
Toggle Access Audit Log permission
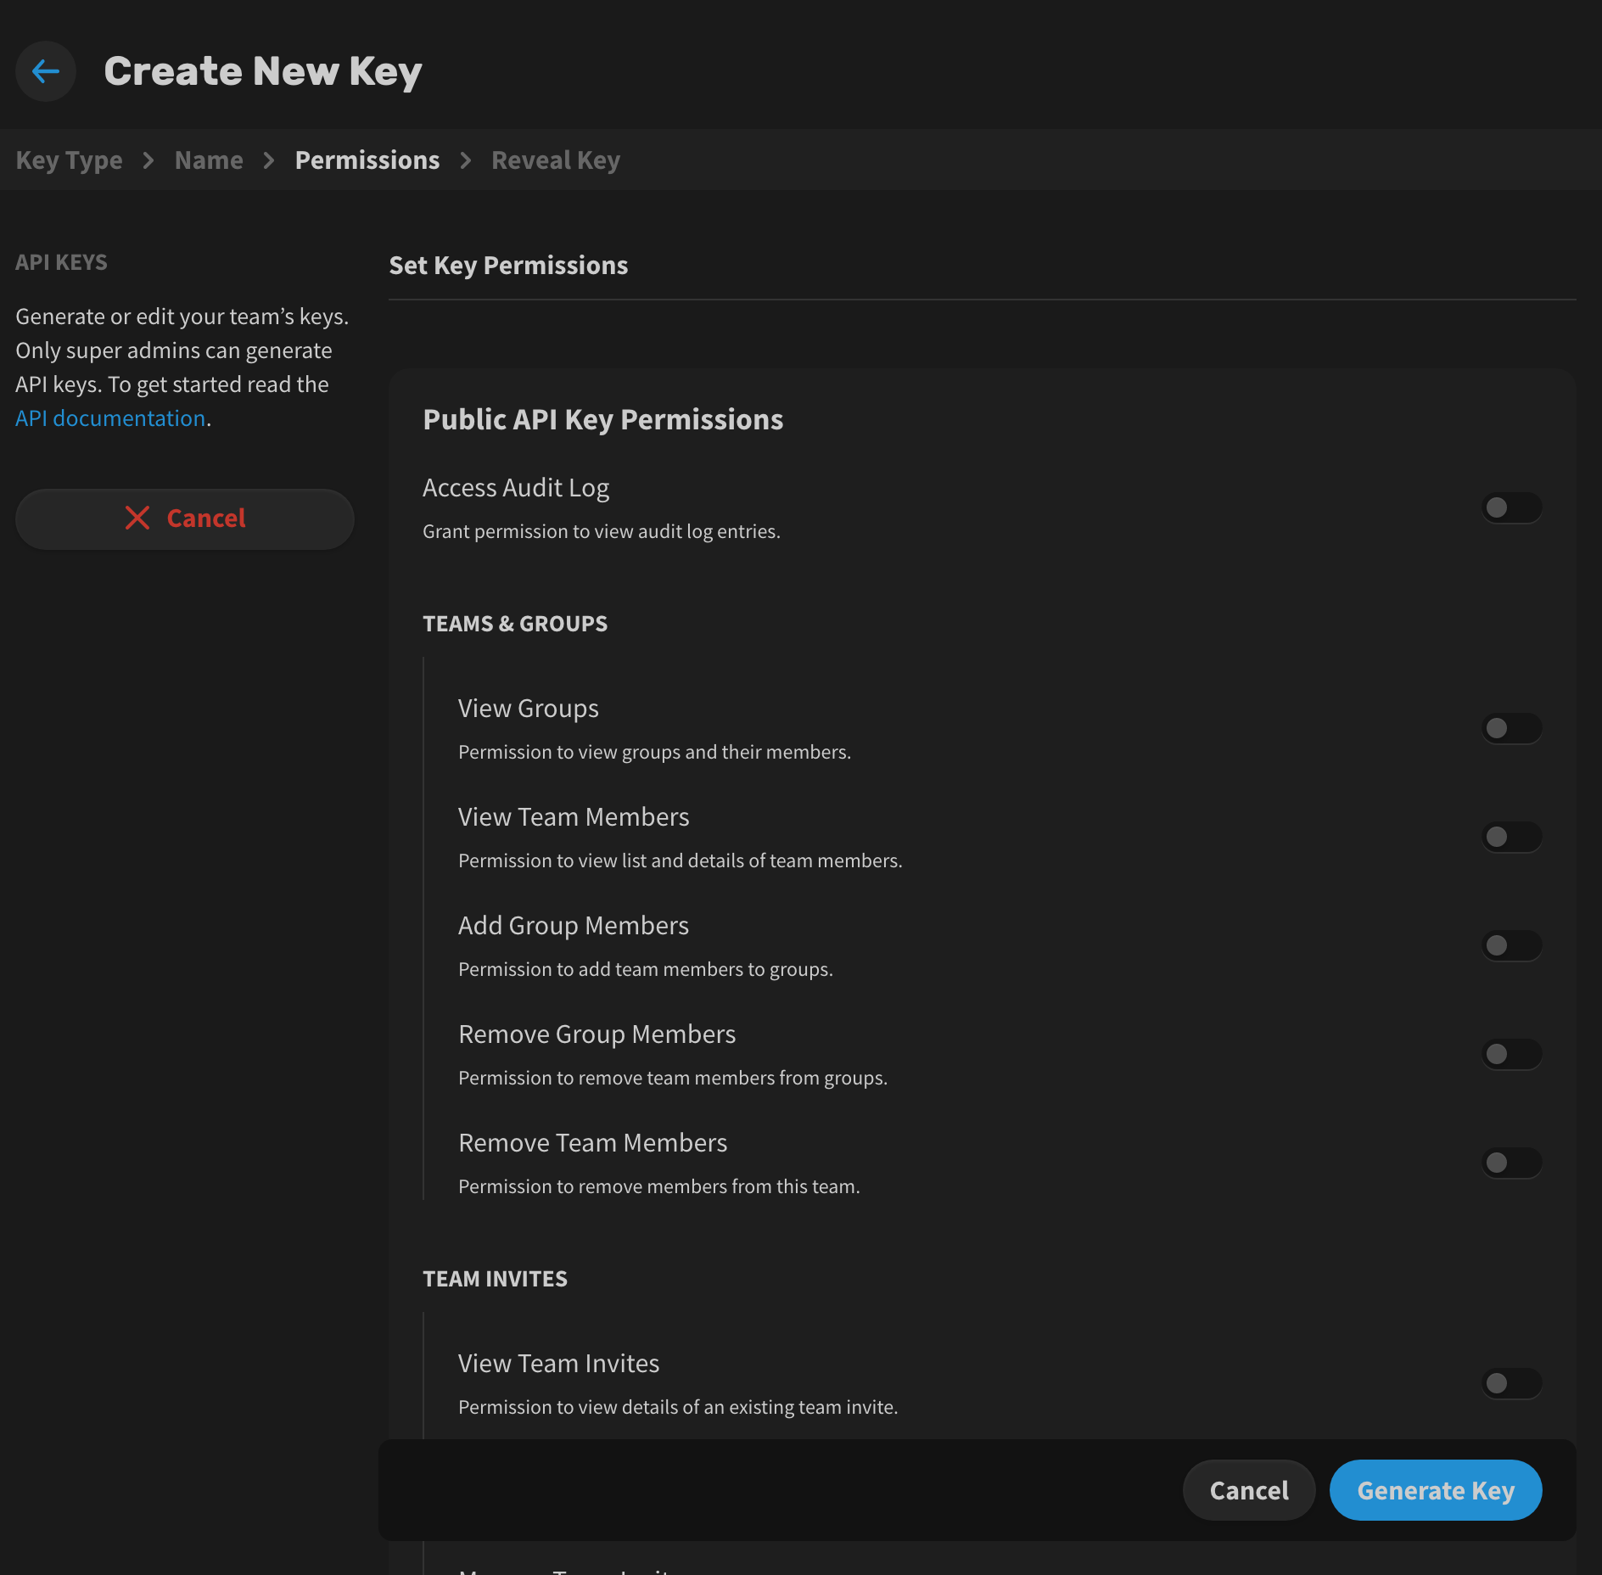pos(1511,507)
